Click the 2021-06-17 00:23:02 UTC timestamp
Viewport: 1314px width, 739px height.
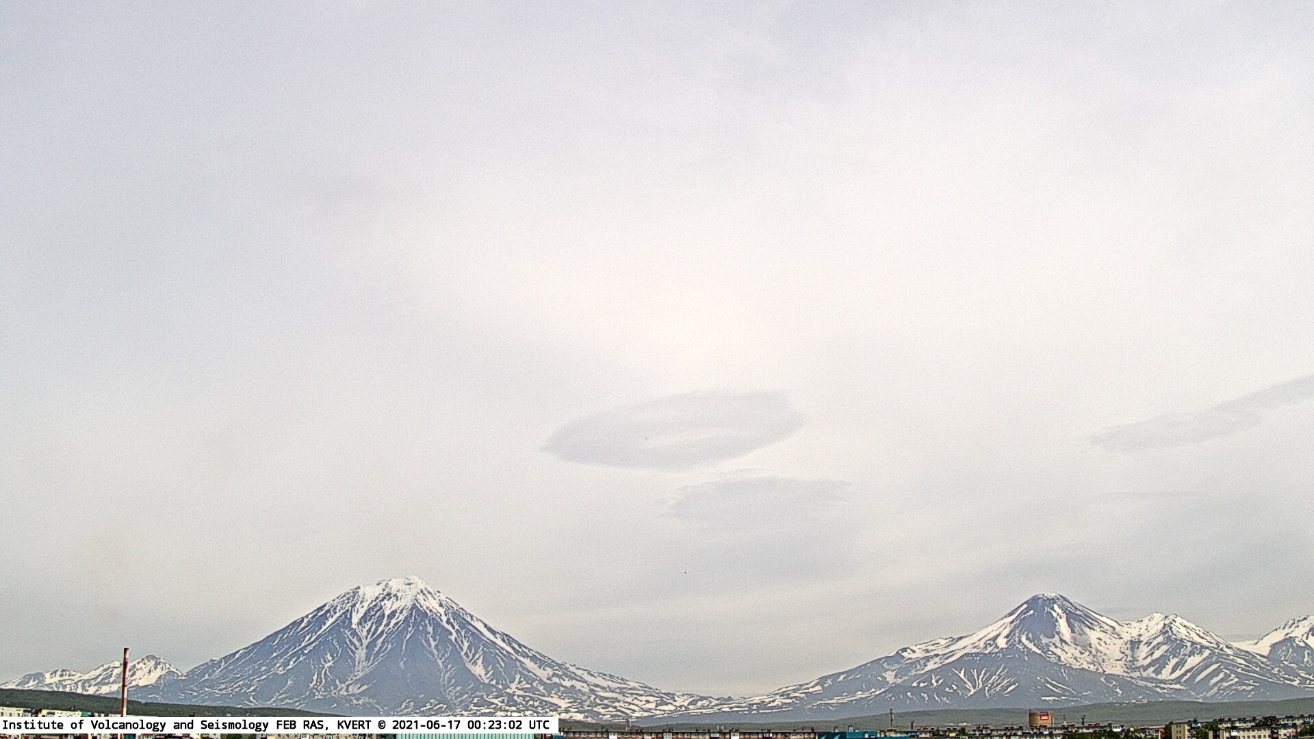click(471, 725)
